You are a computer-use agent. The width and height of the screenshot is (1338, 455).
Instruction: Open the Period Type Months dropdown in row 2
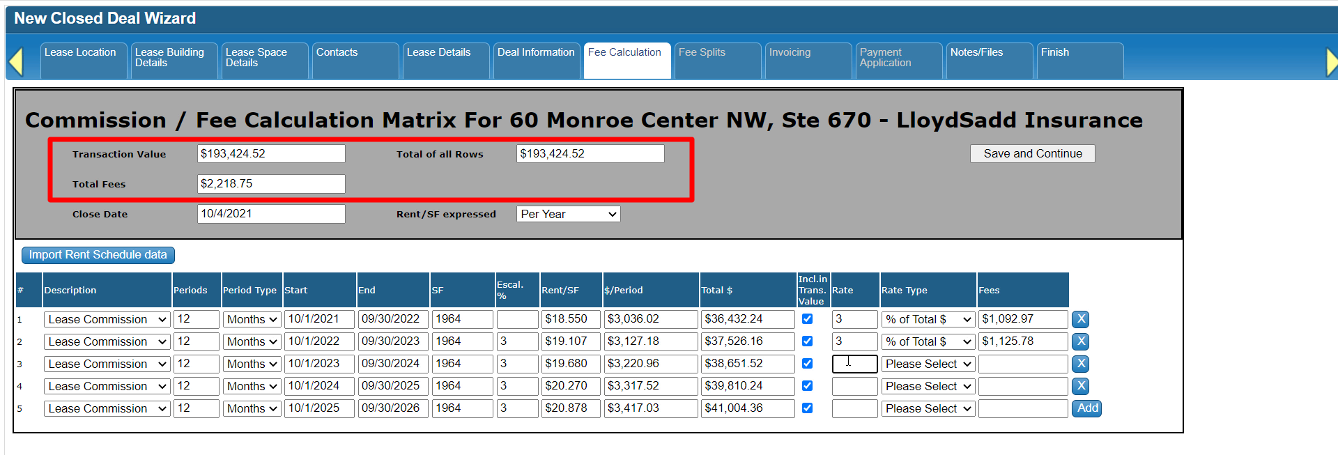tap(252, 341)
